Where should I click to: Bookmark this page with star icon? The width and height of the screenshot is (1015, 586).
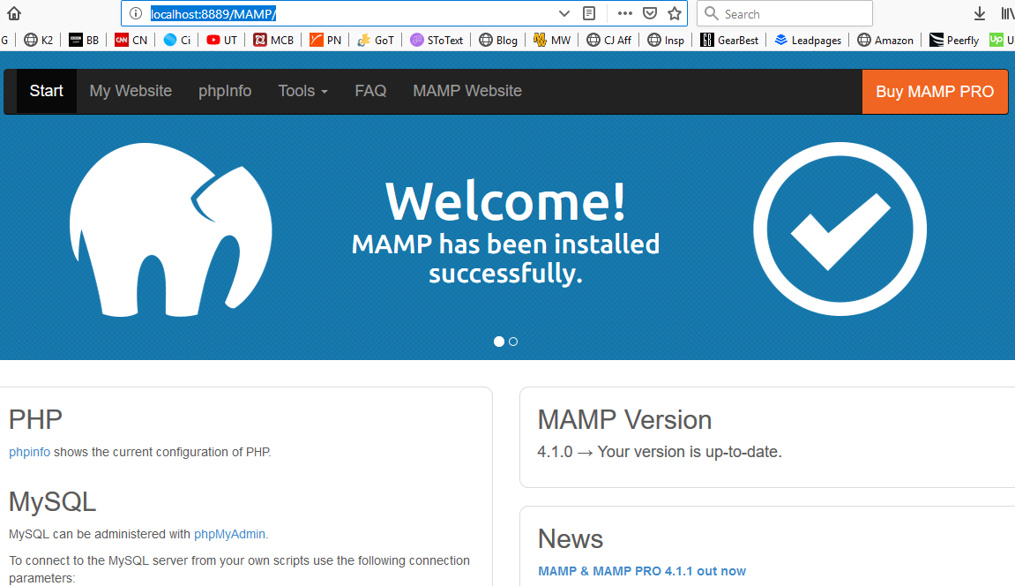[675, 13]
